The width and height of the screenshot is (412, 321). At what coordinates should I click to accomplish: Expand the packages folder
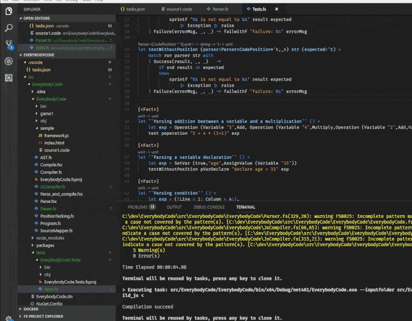45,245
